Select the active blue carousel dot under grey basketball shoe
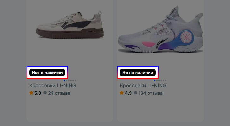 (x=154, y=80)
